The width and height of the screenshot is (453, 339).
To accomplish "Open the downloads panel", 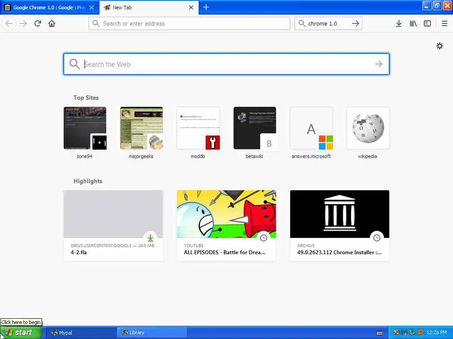I will pyautogui.click(x=399, y=23).
